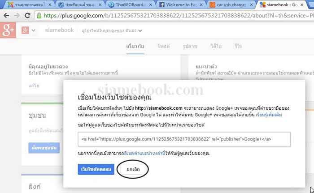Click the green padlock security icon
The height and width of the screenshot is (193, 314).
[x=39, y=16]
